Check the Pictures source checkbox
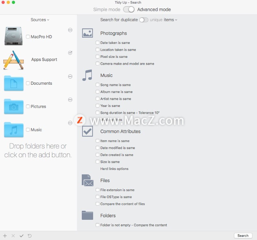 click(28, 107)
